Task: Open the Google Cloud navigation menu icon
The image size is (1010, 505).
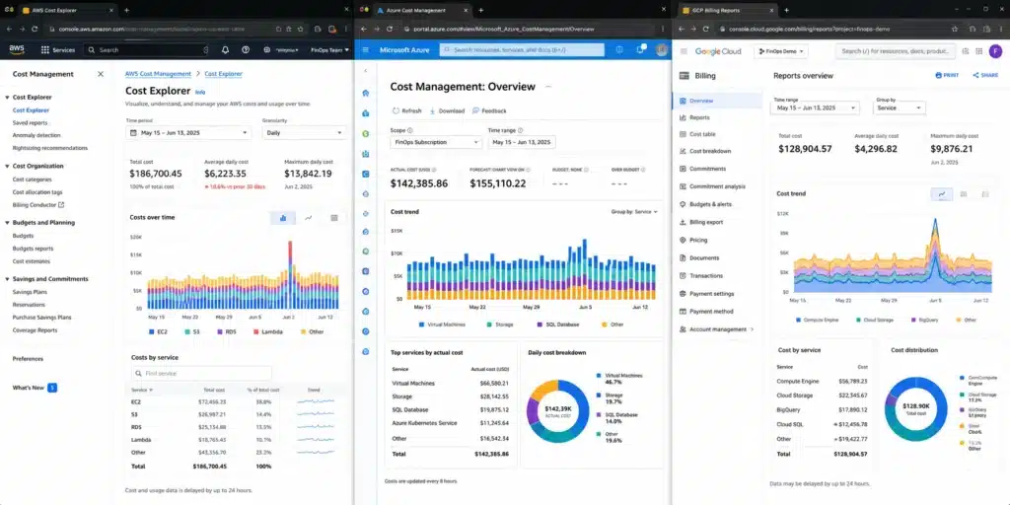Action: coord(684,51)
